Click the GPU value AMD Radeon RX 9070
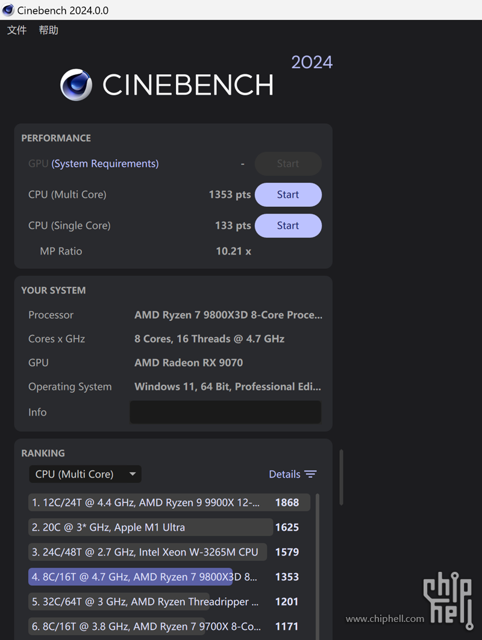Viewport: 482px width, 640px height. click(189, 363)
